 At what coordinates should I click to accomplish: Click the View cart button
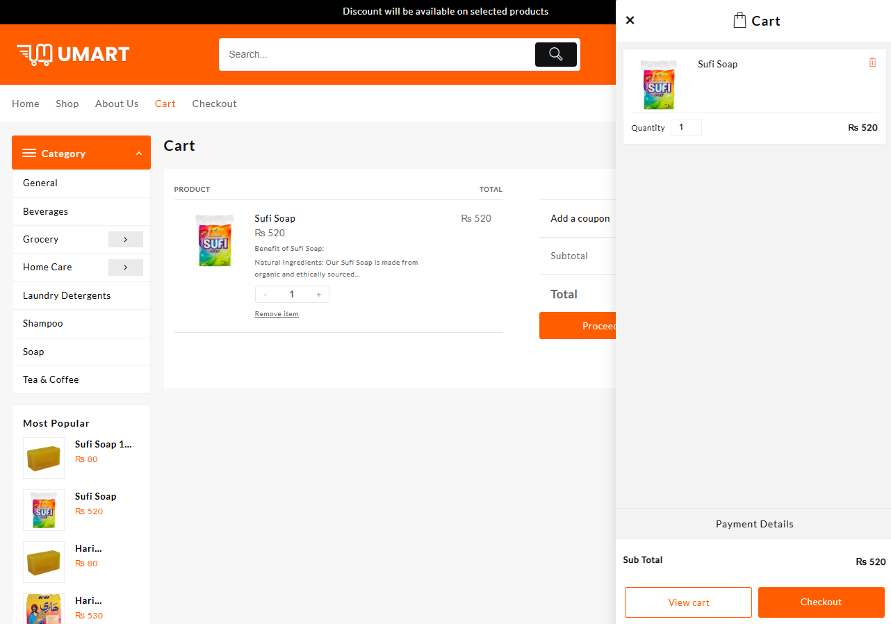(x=688, y=602)
